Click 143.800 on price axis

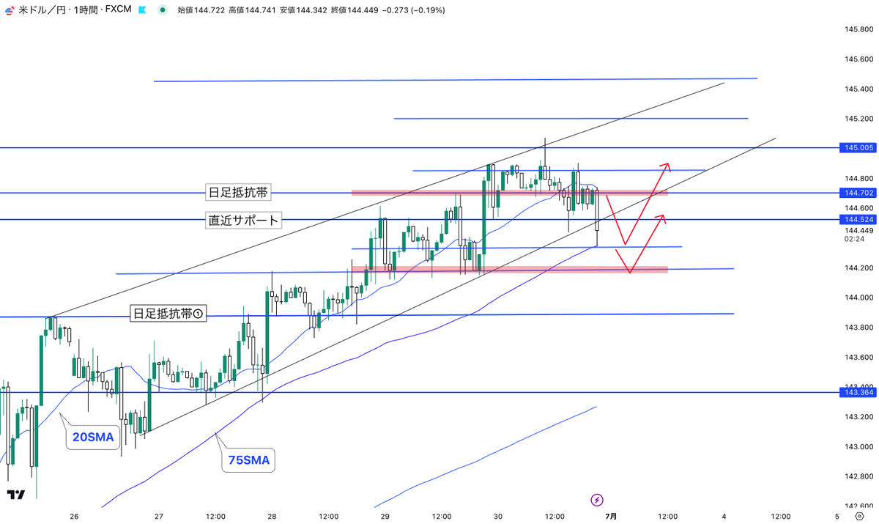pyautogui.click(x=857, y=327)
